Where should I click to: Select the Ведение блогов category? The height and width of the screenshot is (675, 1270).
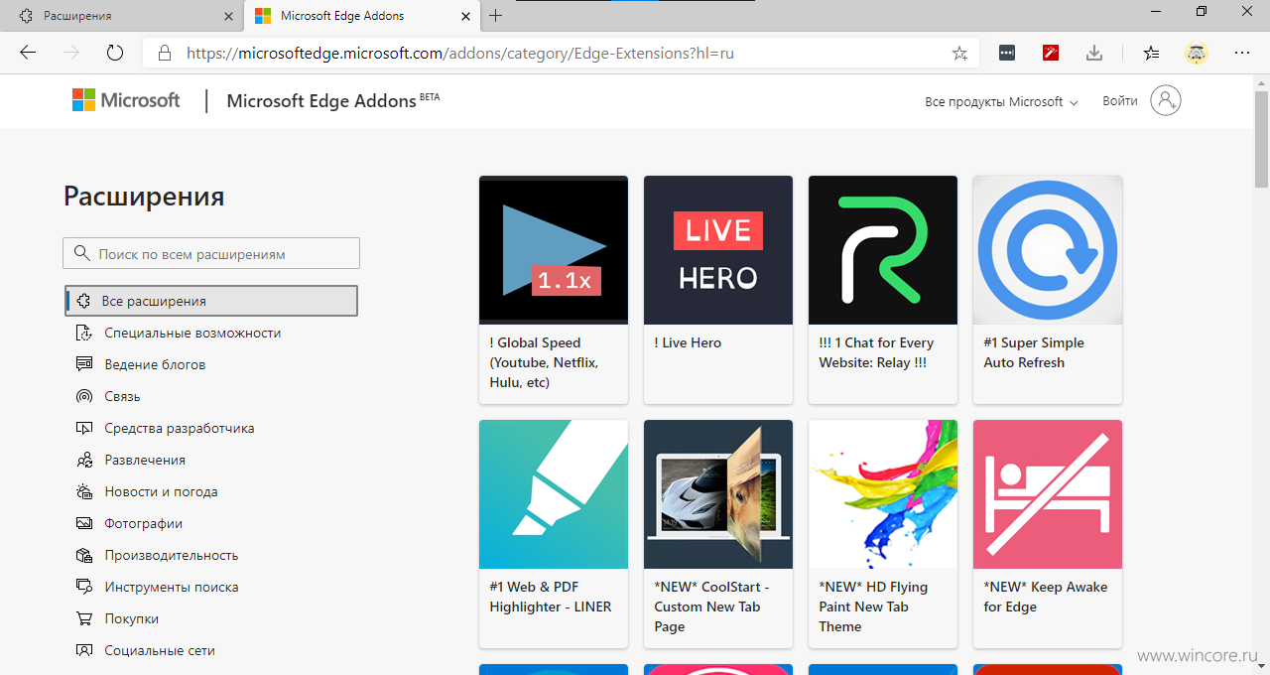tap(155, 364)
